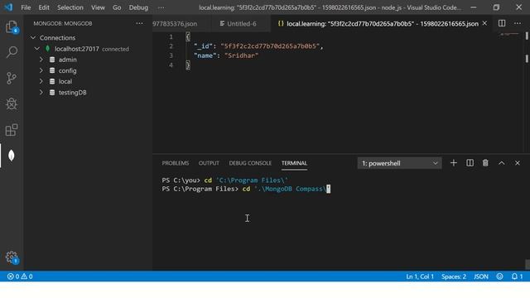Close the local.learning json tab
The height and width of the screenshot is (298, 530).
[484, 23]
